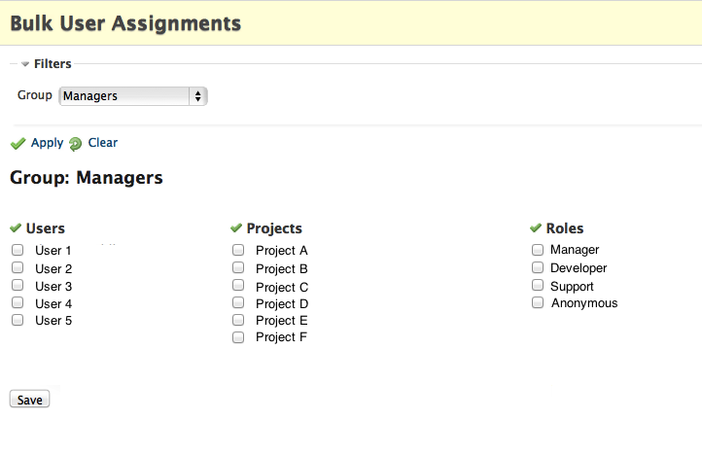Click the Filters legend label
This screenshot has width=702, height=454.
tap(53, 63)
